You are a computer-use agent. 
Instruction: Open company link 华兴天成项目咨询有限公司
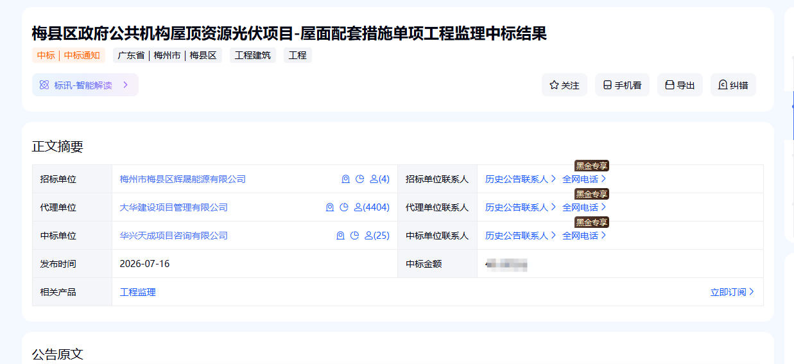coord(174,236)
